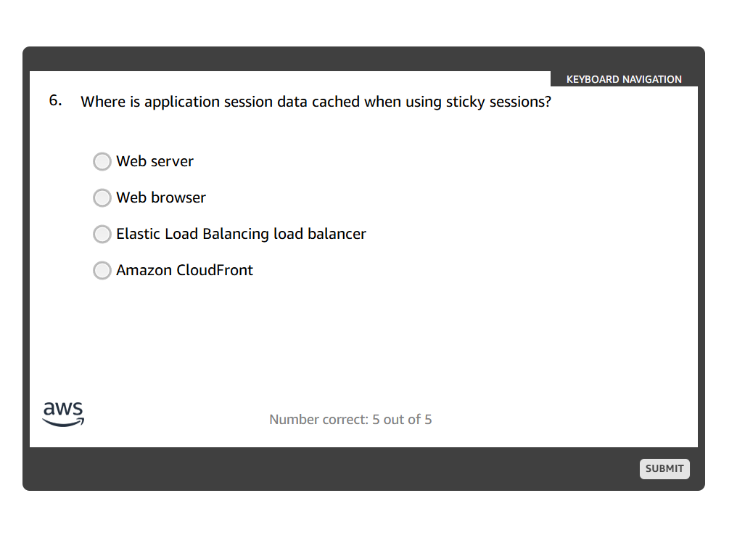Click the 'Elastic Load Balancing load balancer' label

pyautogui.click(x=241, y=234)
